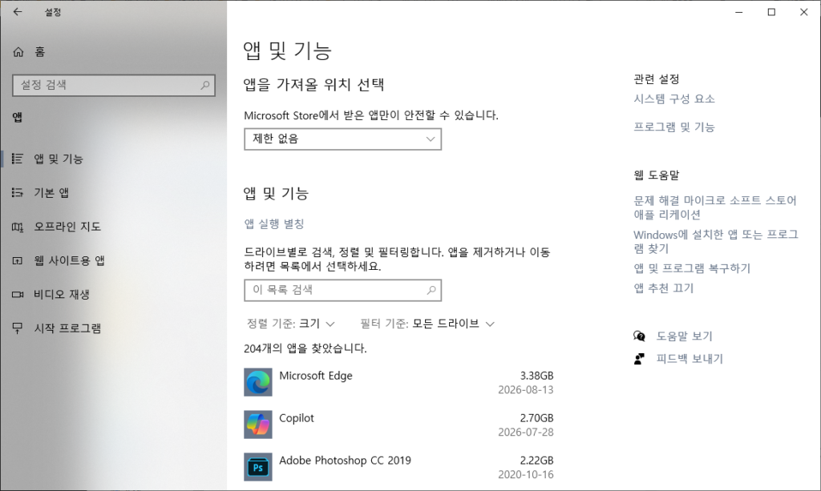
Task: Open the filter by 모든 드라이브 dropdown
Action: [x=427, y=324]
